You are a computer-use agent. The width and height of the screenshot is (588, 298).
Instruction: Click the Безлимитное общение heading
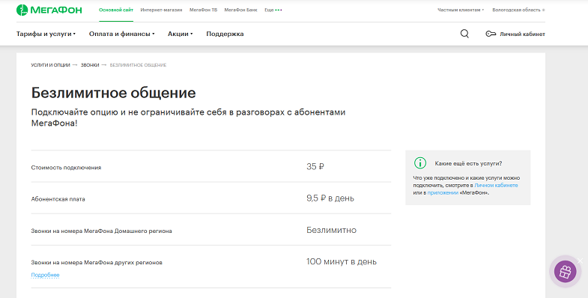113,93
